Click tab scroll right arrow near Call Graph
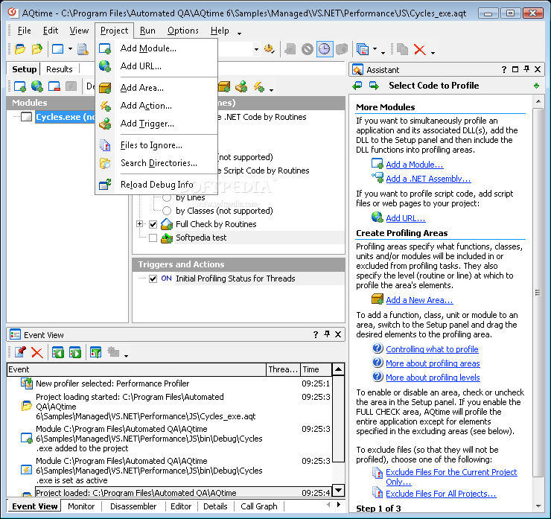 pos(339,505)
